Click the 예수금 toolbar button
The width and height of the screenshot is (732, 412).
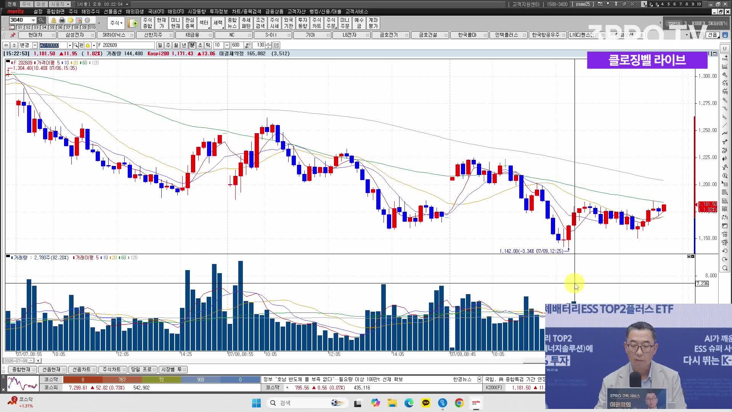click(359, 23)
